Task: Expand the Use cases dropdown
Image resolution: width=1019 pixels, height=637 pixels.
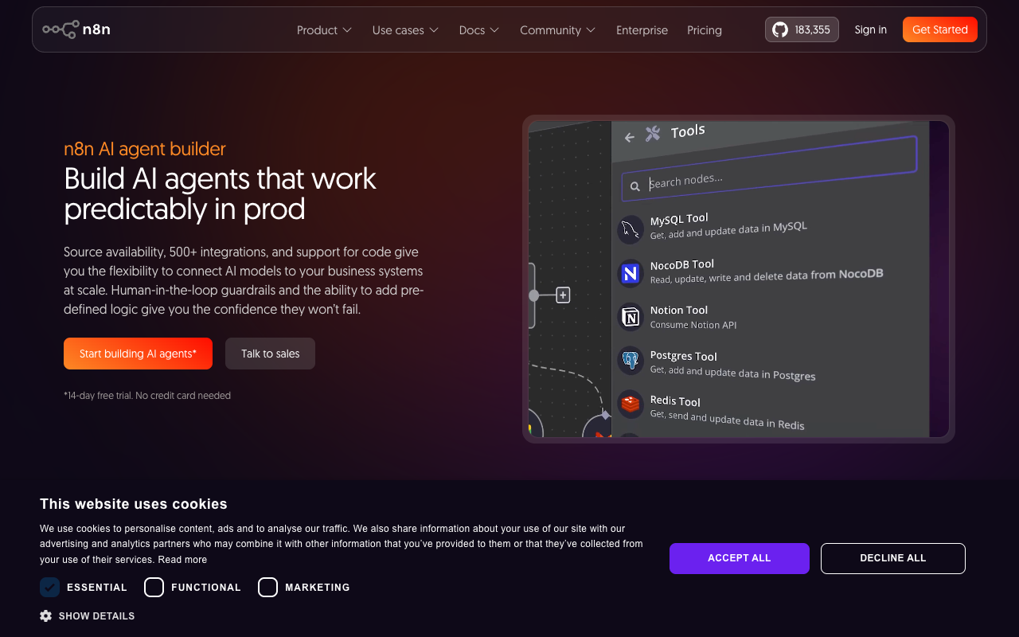Action: [x=405, y=29]
